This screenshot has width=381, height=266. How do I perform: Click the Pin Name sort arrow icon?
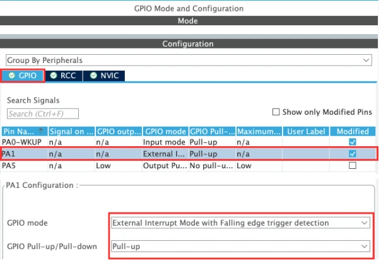click(42, 130)
